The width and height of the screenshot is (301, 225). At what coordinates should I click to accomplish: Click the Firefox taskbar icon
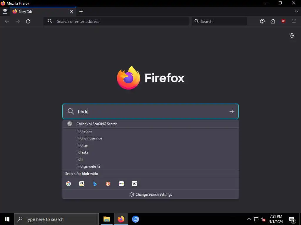[x=121, y=219]
